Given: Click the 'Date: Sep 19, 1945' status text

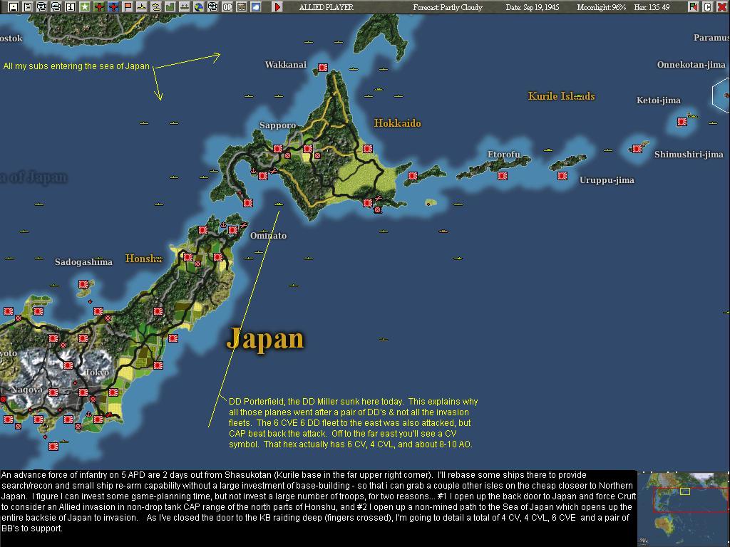Looking at the screenshot, I should pos(532,7).
